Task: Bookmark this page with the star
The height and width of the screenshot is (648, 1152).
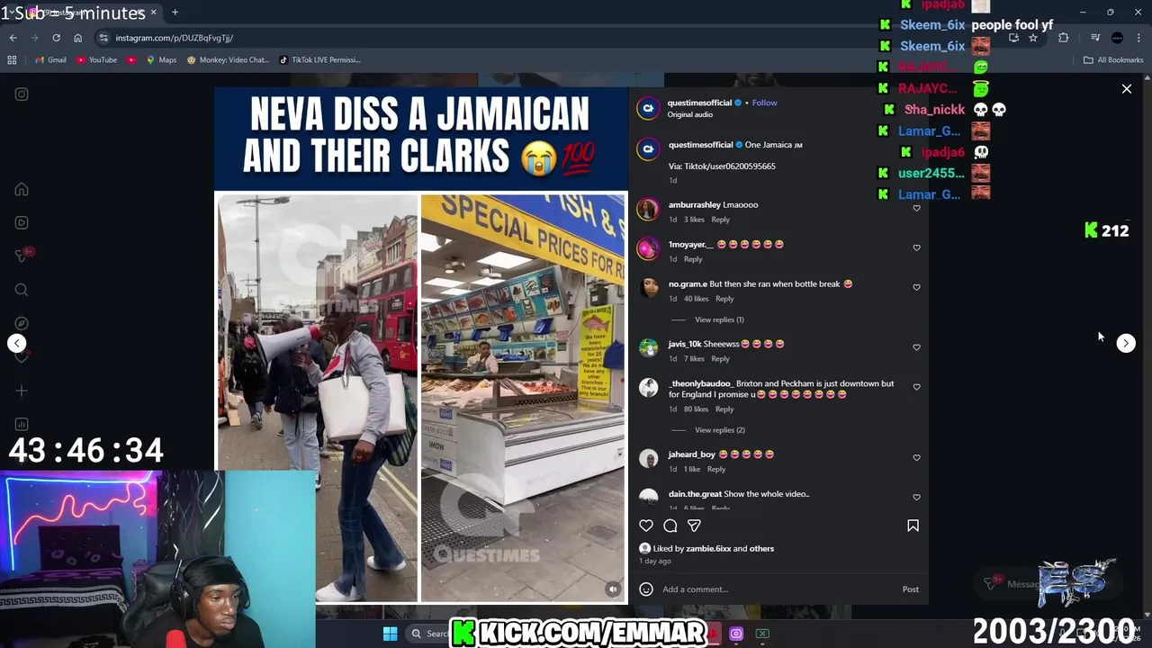Action: [1033, 38]
